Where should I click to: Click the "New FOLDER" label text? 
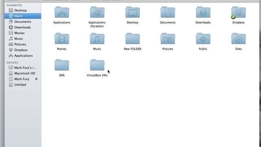tap(133, 49)
